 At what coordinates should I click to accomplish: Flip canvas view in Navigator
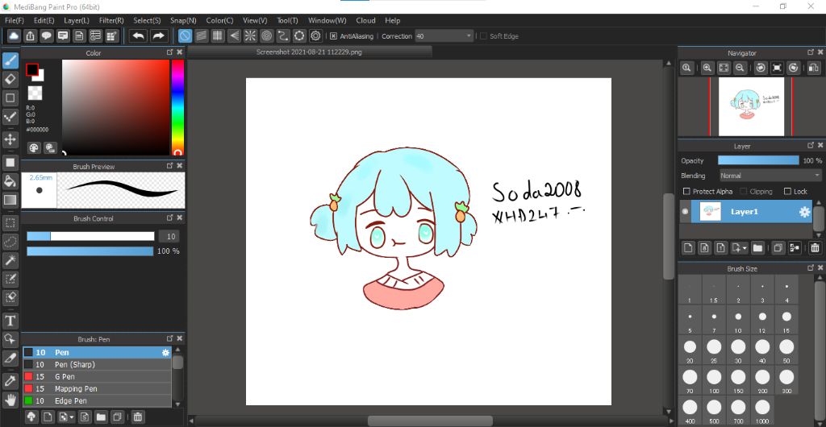coord(815,68)
